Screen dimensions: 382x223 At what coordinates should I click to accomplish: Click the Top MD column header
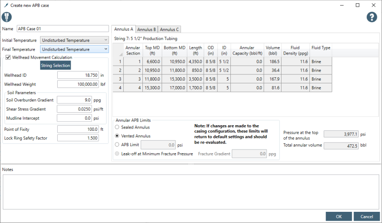(152, 50)
